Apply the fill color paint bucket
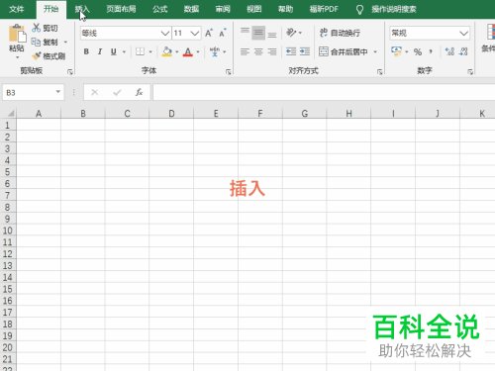Viewport: 495px width, 371px height. 167,51
